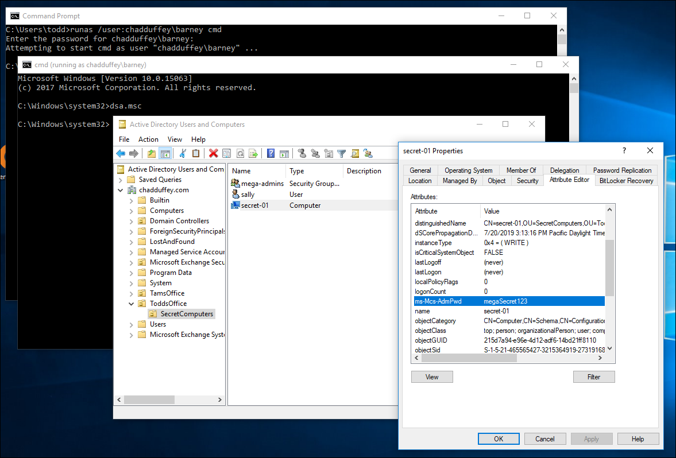Click tree pane horizontal scrollbar right arrow
This screenshot has width=676, height=458.
point(219,400)
